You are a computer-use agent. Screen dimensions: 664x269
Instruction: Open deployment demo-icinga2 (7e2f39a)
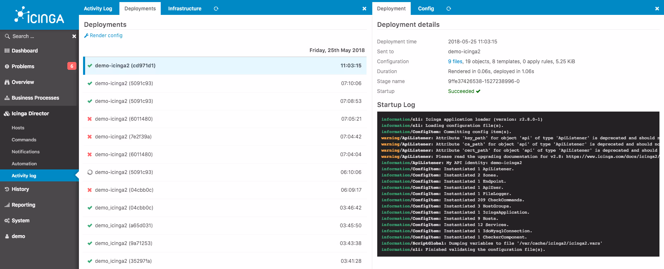point(225,137)
